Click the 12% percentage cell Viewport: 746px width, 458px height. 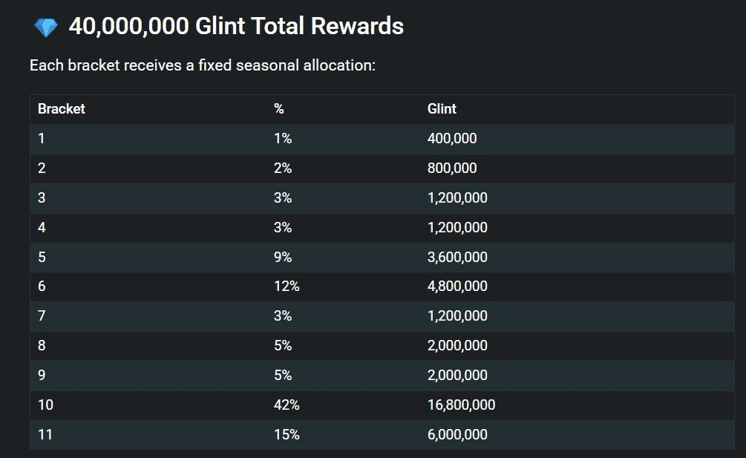(287, 287)
